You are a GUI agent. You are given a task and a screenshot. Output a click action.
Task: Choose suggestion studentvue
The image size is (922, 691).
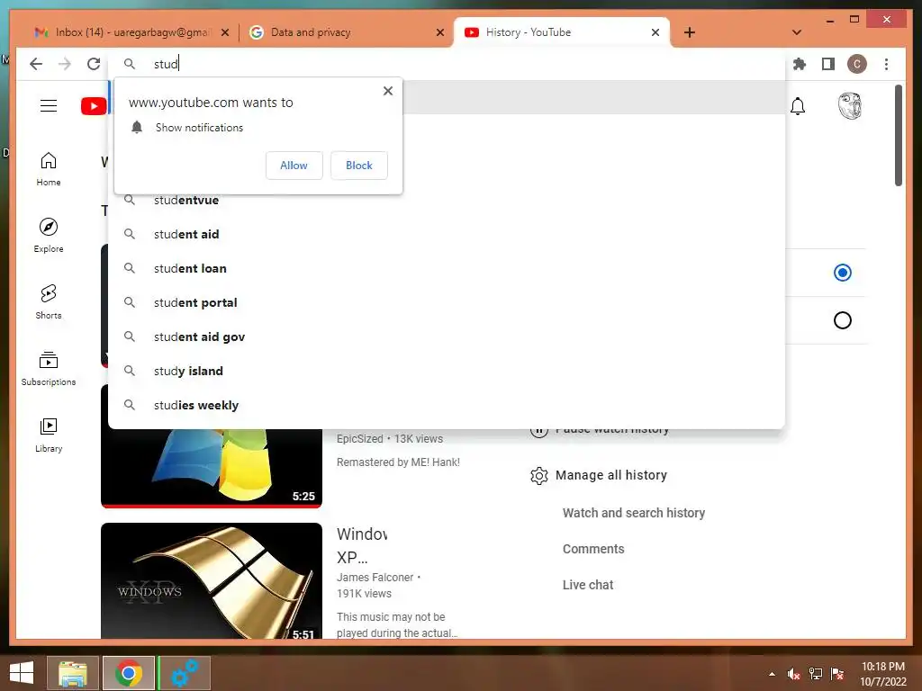[x=447, y=201]
